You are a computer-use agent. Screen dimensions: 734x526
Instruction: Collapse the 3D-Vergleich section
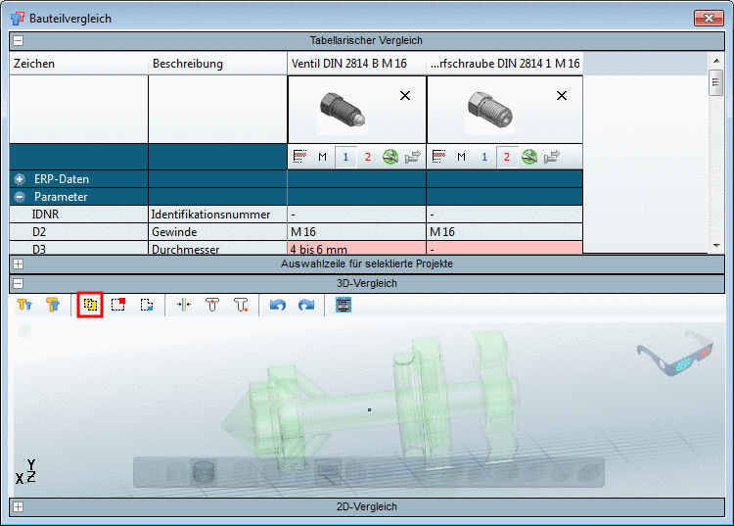(x=19, y=283)
